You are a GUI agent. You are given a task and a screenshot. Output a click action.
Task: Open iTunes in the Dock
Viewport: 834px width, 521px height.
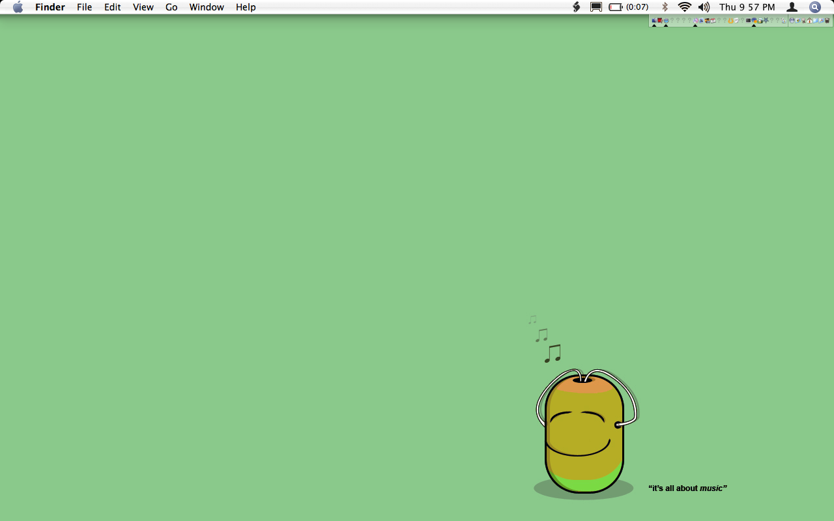(x=695, y=21)
